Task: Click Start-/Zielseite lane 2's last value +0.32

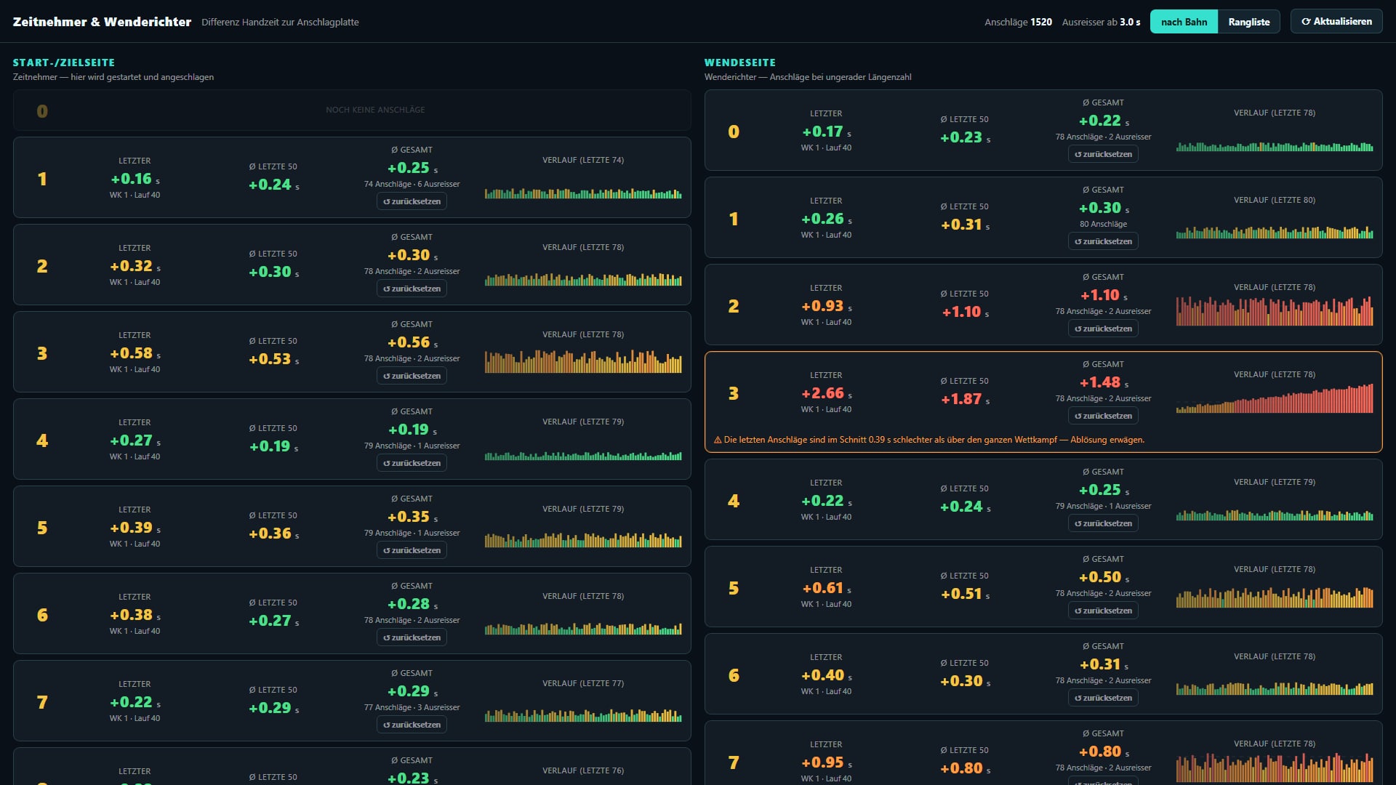Action: (x=135, y=266)
